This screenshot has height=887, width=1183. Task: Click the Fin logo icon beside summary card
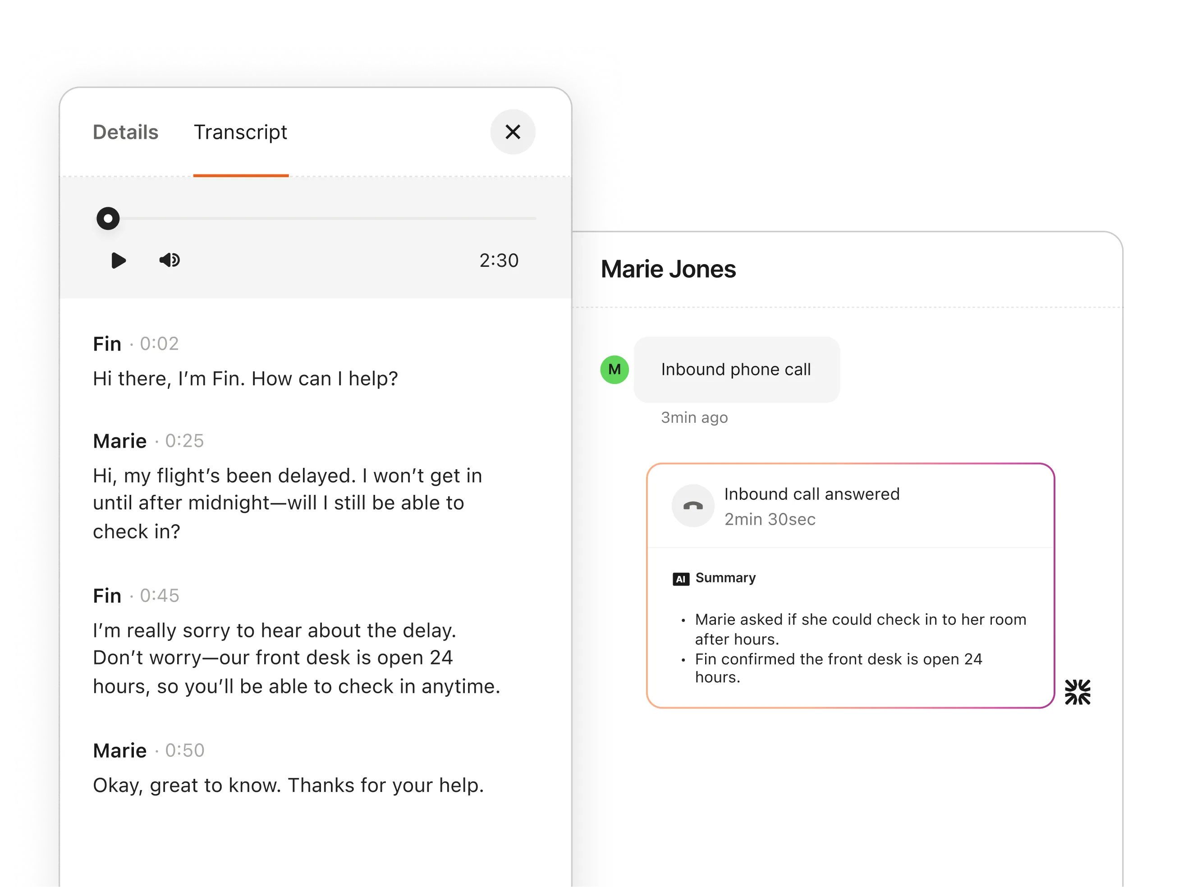pyautogui.click(x=1078, y=692)
